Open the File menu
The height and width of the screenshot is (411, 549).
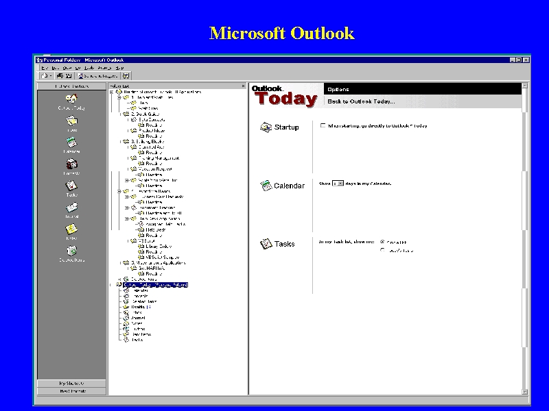pos(45,68)
